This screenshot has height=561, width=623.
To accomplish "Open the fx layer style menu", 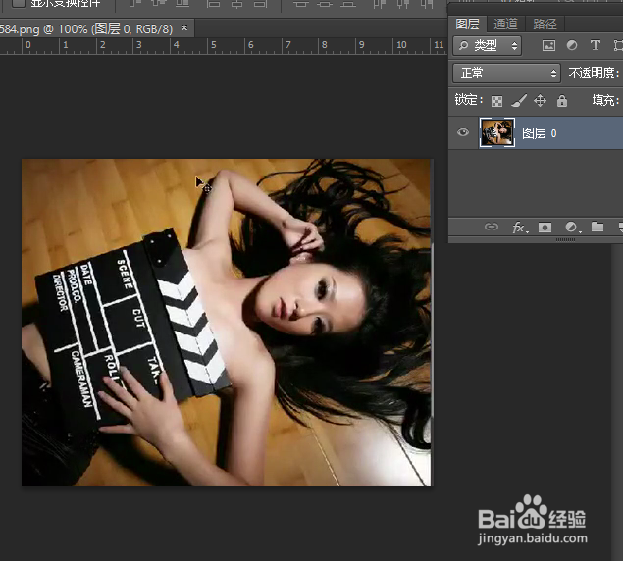I will 520,228.
